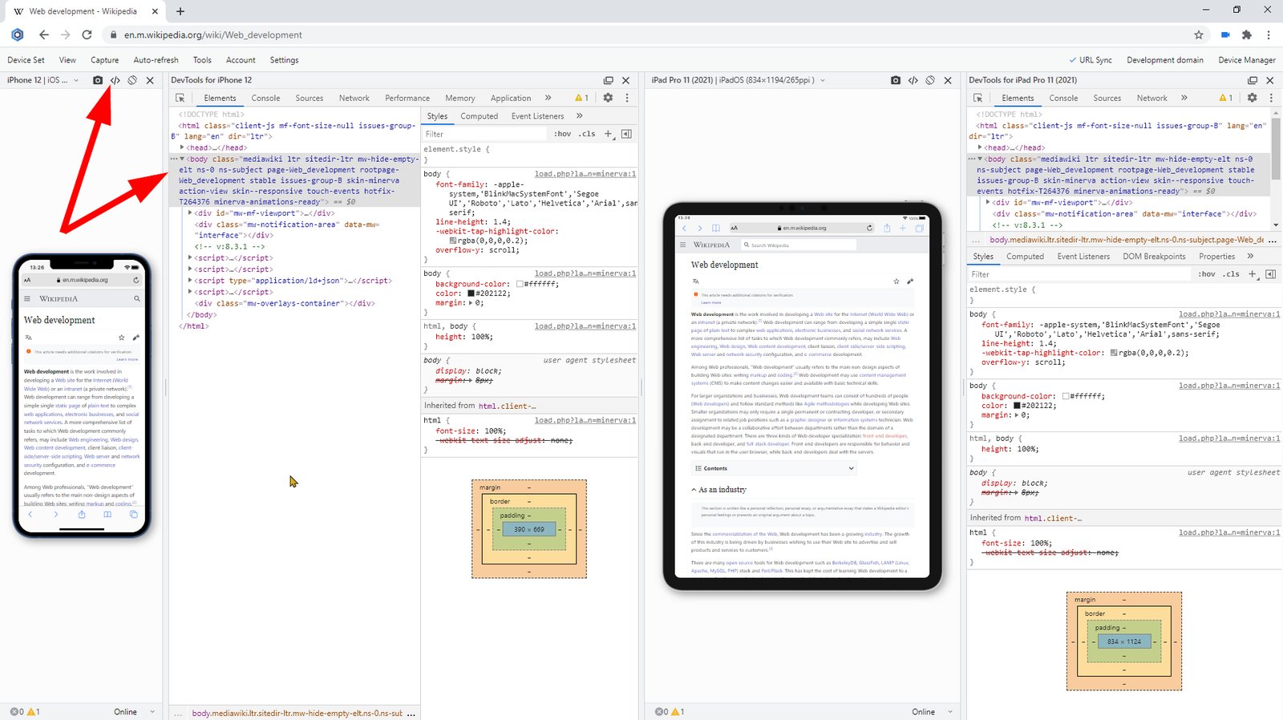This screenshot has height=720, width=1283.
Task: Undock the DevTools for iPad Pro 11 panel
Action: (x=1253, y=80)
